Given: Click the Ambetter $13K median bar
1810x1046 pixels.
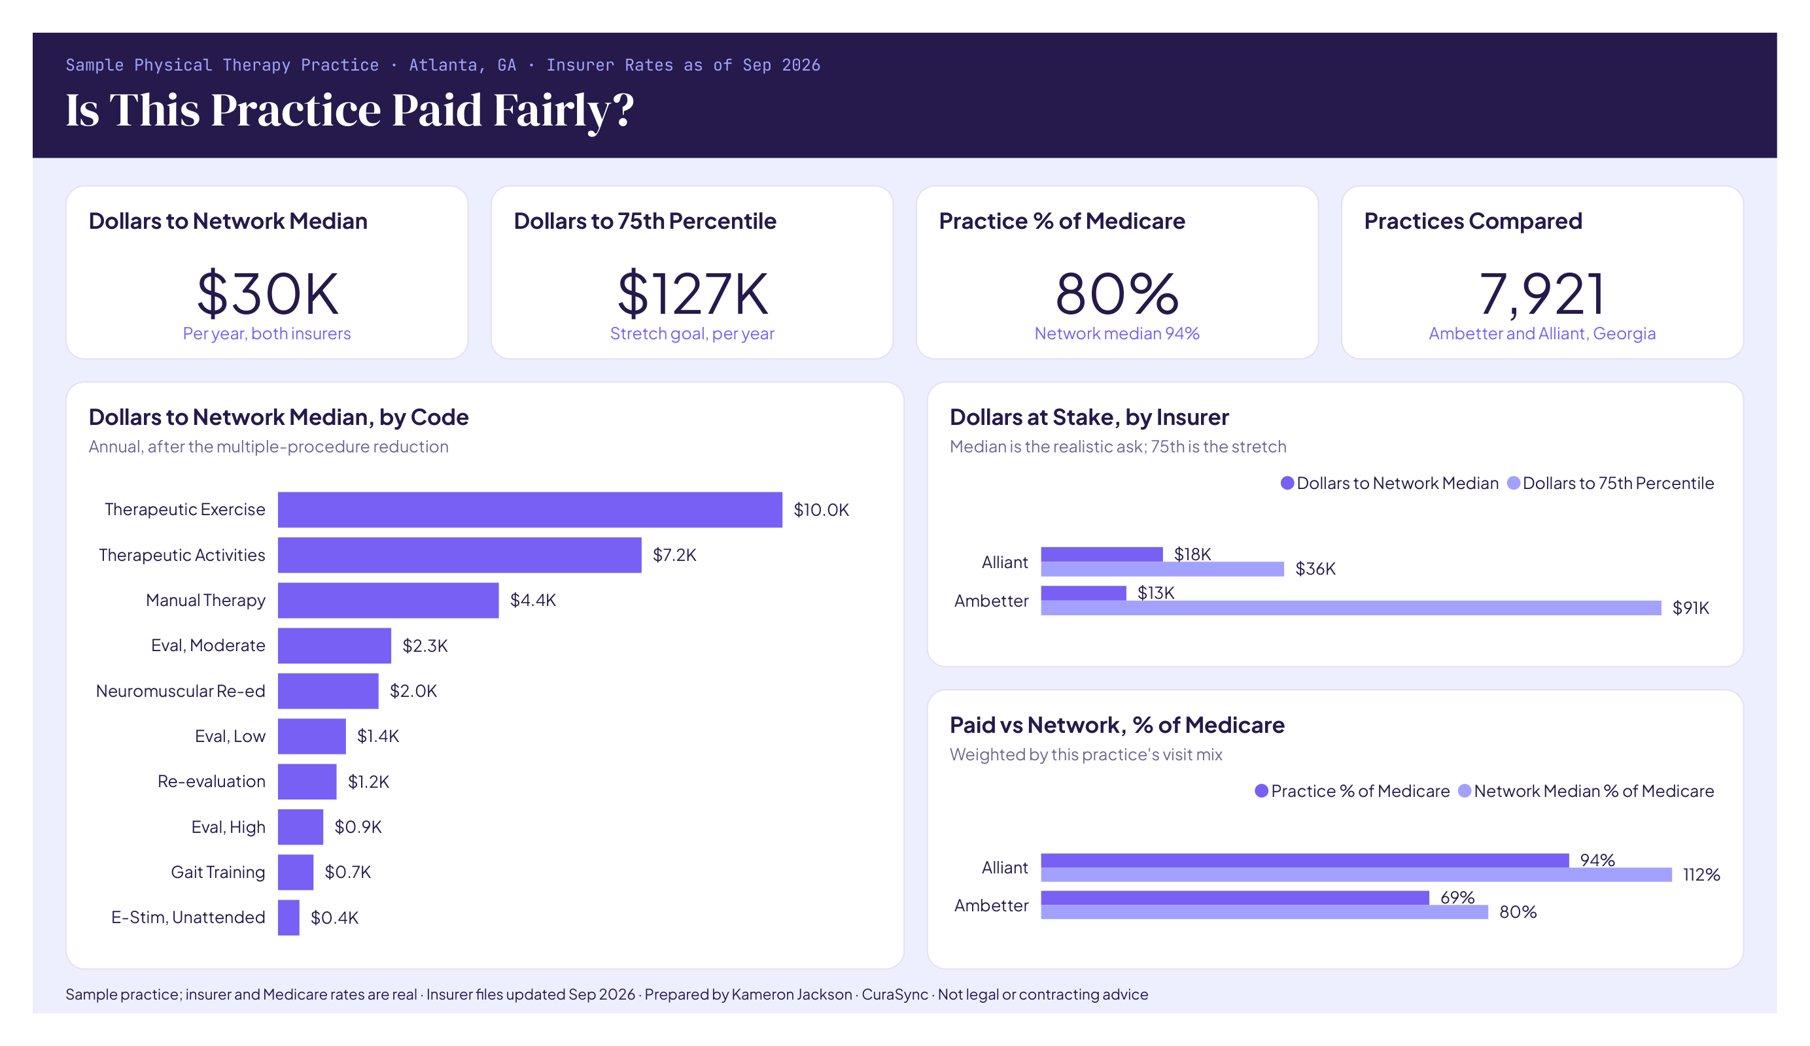Looking at the screenshot, I should click(x=1083, y=593).
